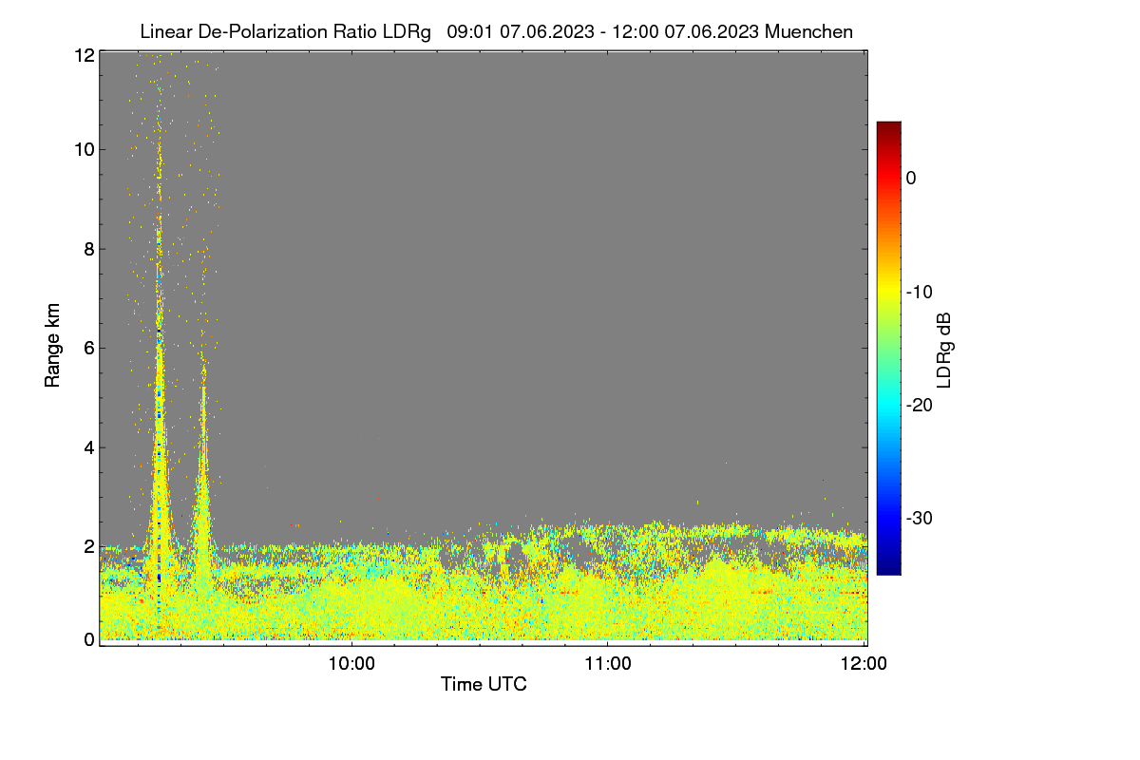Click the range tick label 6

(x=89, y=348)
